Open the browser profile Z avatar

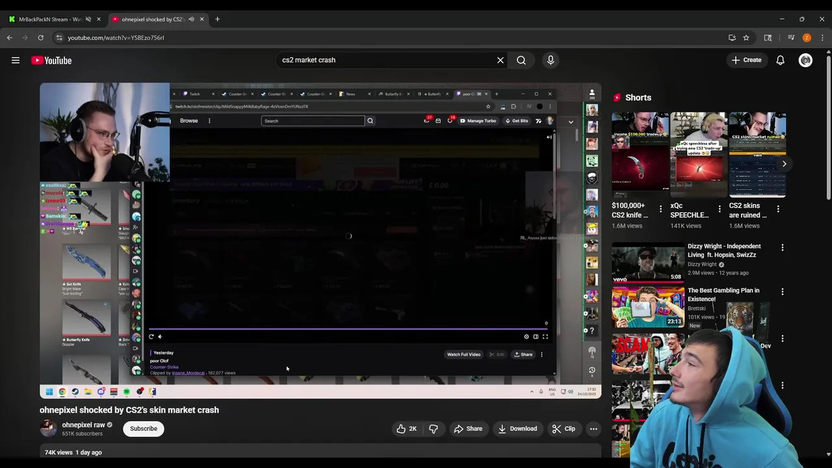click(807, 38)
